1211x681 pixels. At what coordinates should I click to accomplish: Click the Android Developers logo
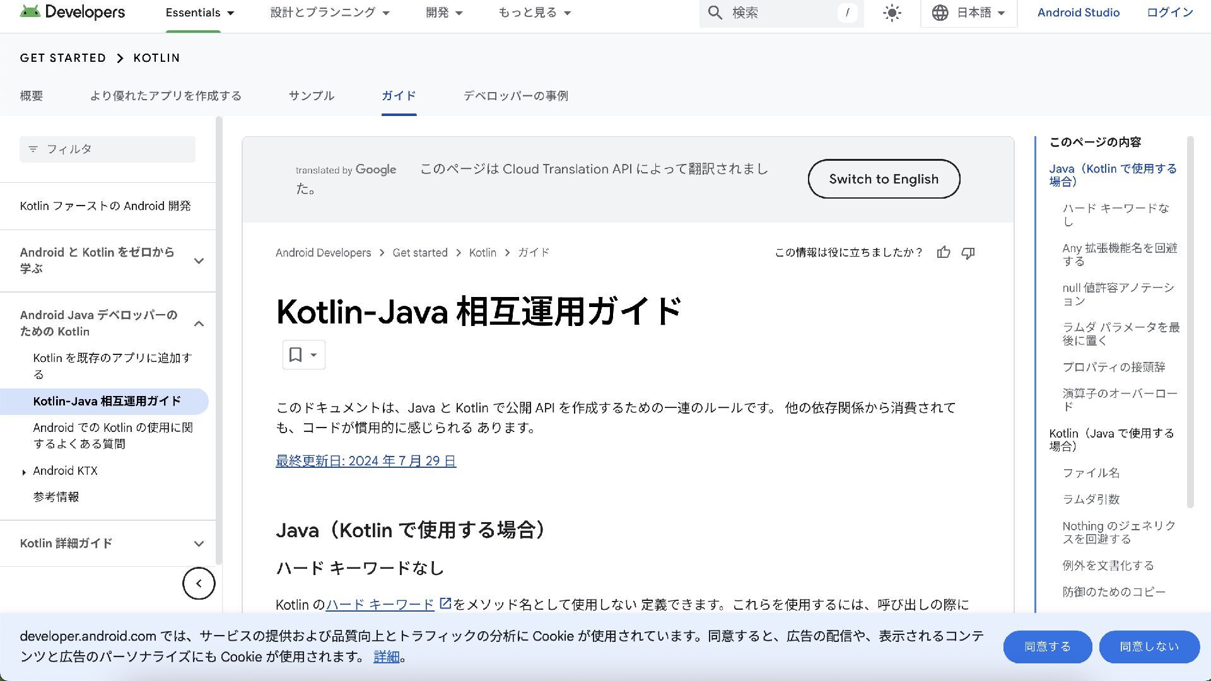pyautogui.click(x=73, y=12)
